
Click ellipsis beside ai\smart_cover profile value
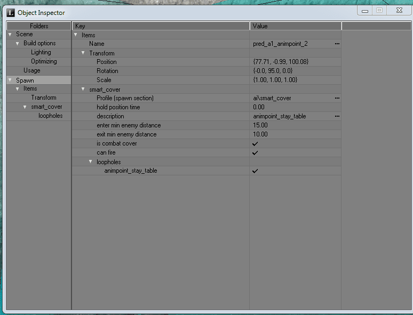(x=337, y=98)
